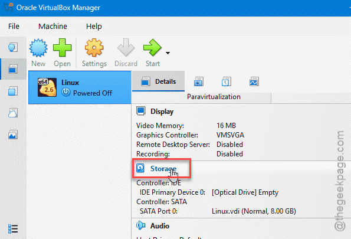Open Settings with the gear icon
This screenshot has height=239, width=351.
coord(94,47)
